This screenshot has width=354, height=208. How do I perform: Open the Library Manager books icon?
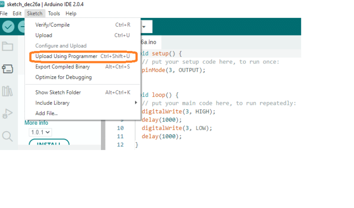(7, 91)
